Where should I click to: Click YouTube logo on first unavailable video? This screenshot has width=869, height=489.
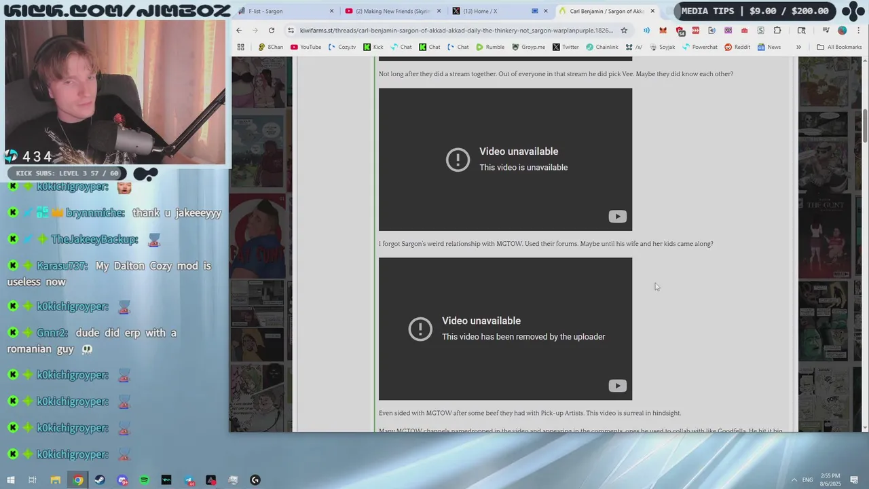point(617,217)
